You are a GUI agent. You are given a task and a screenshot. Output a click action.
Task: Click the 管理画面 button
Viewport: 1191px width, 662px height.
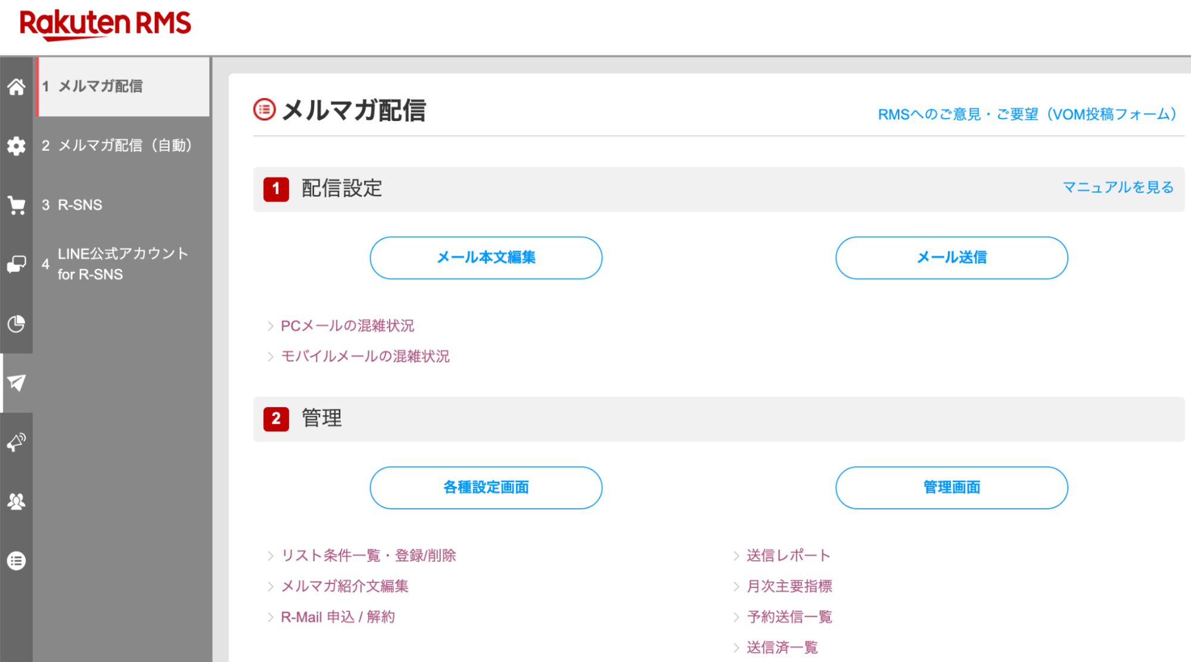(x=951, y=487)
